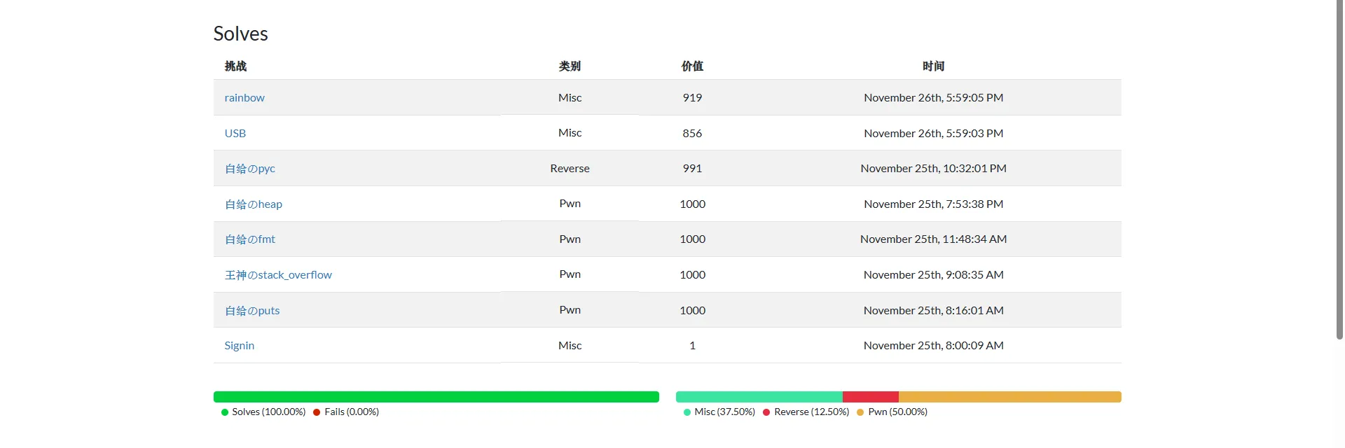Click the Solves (100.00%) legend item

263,412
